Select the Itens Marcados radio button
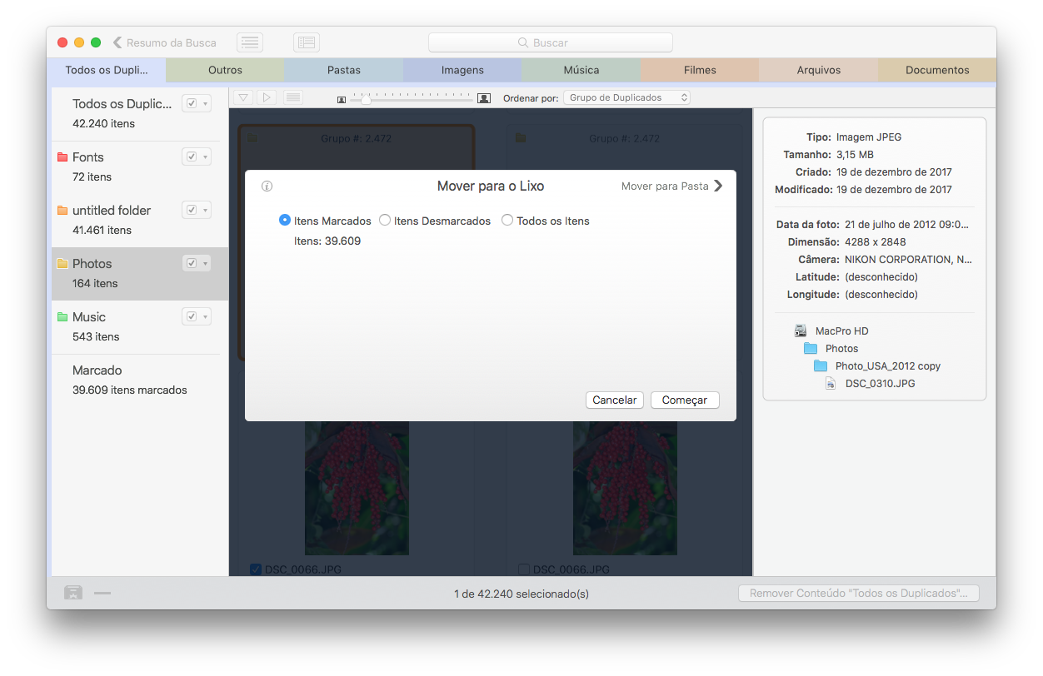 [x=285, y=221]
